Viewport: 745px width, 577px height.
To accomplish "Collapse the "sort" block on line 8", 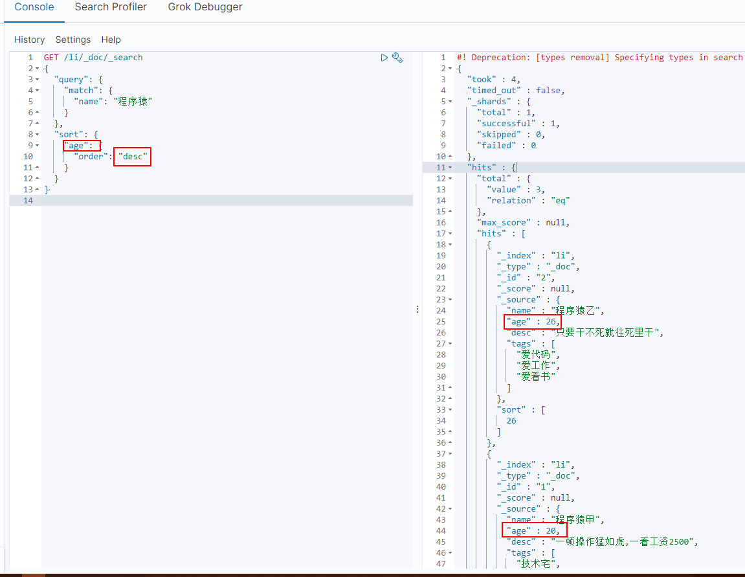I will coord(38,135).
